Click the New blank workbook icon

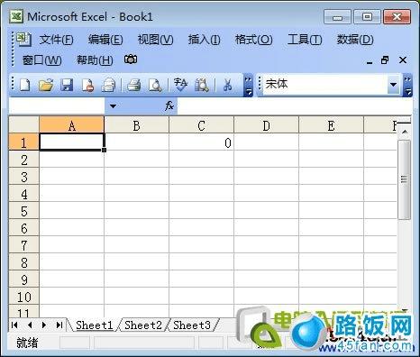[25, 85]
